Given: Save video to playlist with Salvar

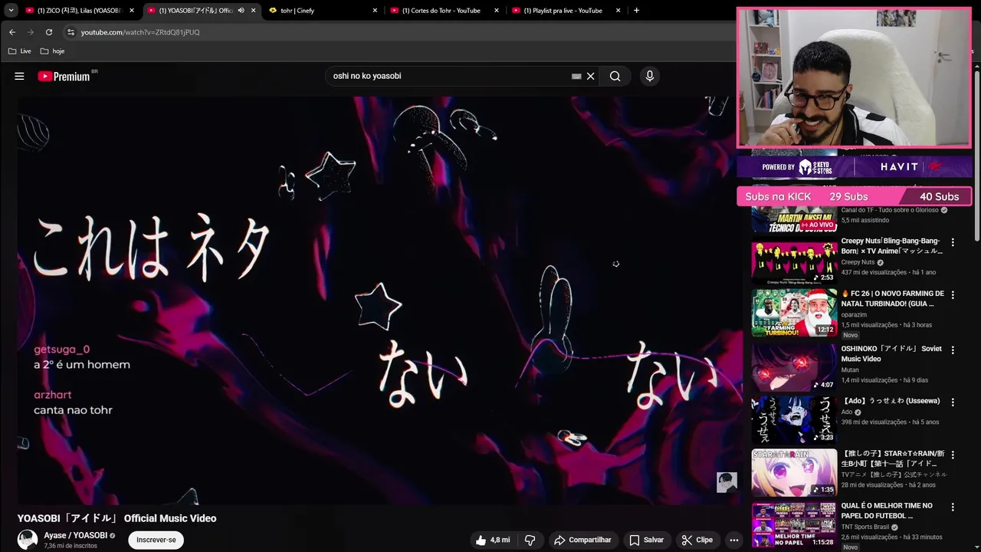Looking at the screenshot, I should (x=646, y=540).
